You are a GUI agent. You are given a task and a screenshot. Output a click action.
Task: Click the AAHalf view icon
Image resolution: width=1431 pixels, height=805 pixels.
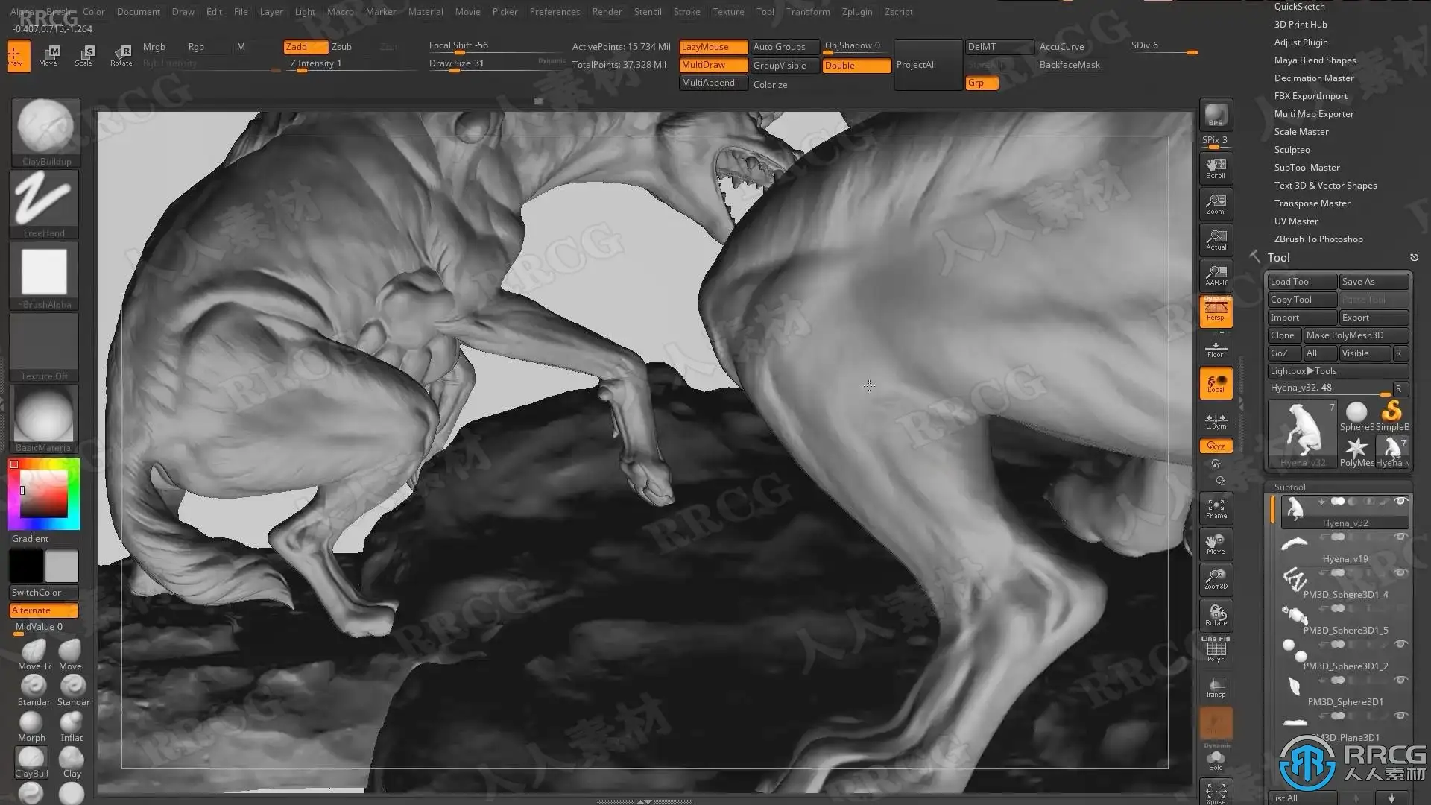[x=1216, y=275]
